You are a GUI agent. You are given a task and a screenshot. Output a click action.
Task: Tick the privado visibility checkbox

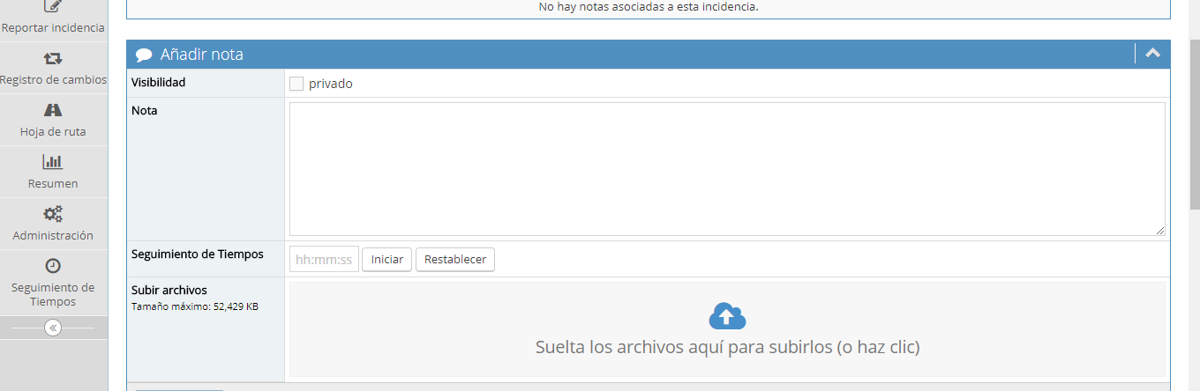[296, 84]
